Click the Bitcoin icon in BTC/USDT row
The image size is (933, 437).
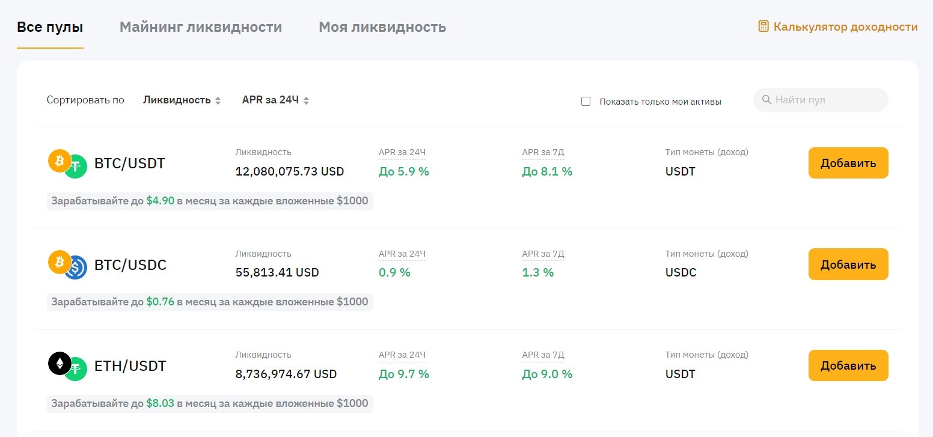click(60, 161)
